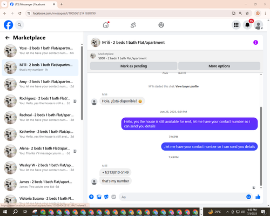
Task: Open Rodríguez conversation
Action: click(x=40, y=101)
